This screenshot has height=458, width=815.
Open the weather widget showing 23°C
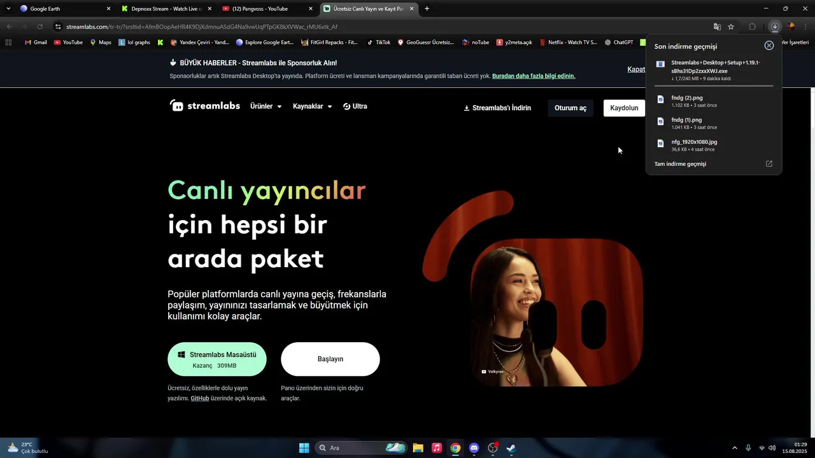pos(27,448)
